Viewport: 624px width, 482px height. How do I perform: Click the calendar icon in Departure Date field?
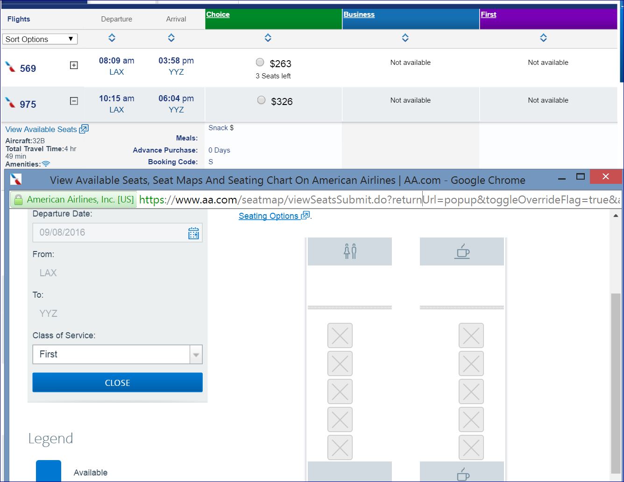193,233
